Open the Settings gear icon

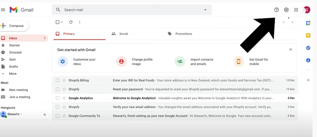click(286, 10)
